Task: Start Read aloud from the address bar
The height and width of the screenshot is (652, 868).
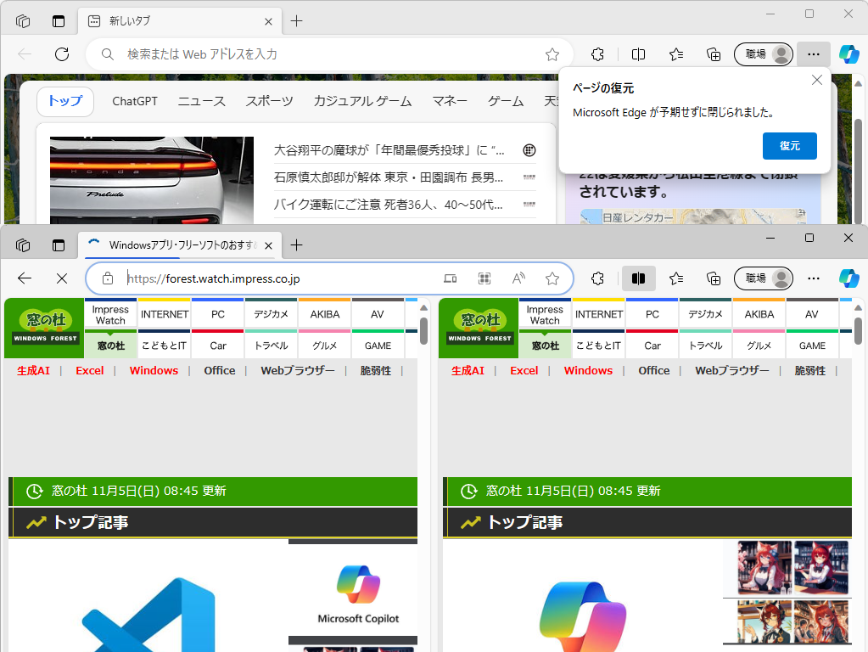Action: [x=518, y=278]
